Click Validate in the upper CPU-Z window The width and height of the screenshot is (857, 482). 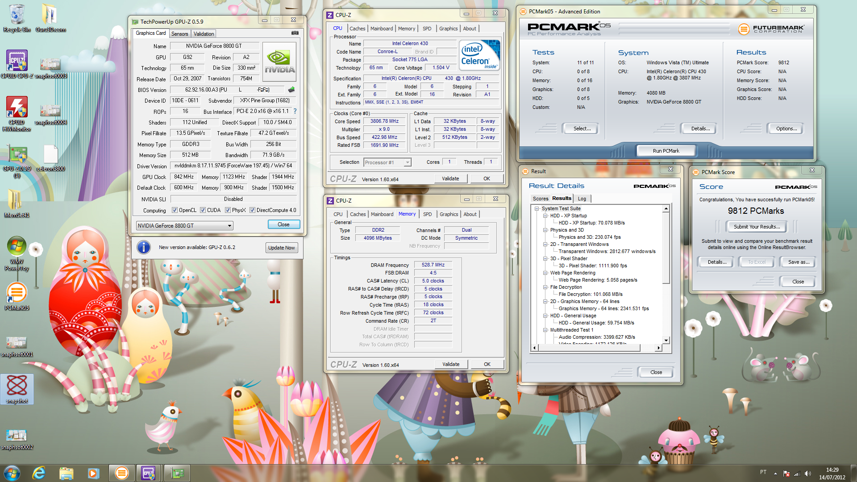pos(450,179)
